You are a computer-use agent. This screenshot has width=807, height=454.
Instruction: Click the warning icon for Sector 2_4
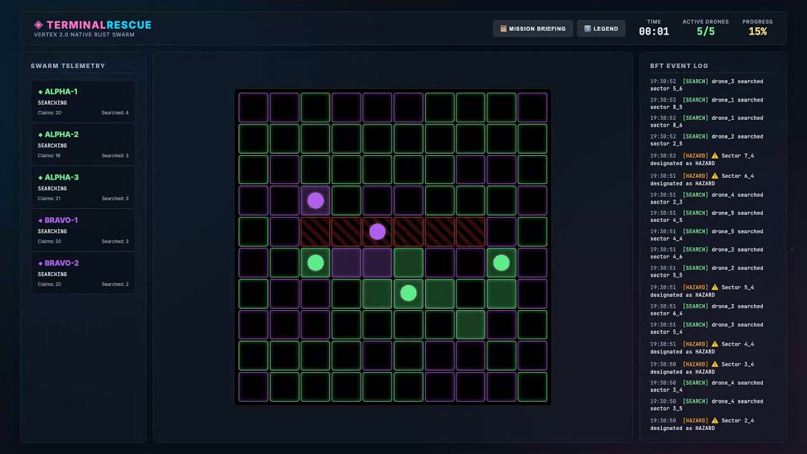pyautogui.click(x=715, y=421)
